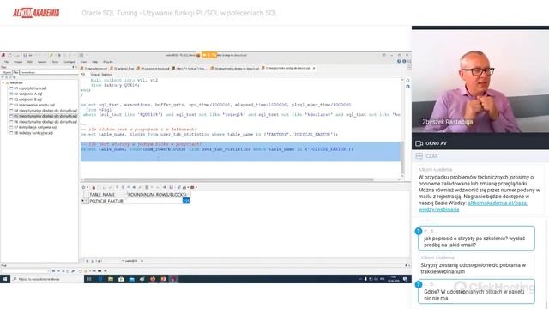Switch to the Objects tab in the left panel
Viewport: 549px width, 309px height.
point(7,72)
